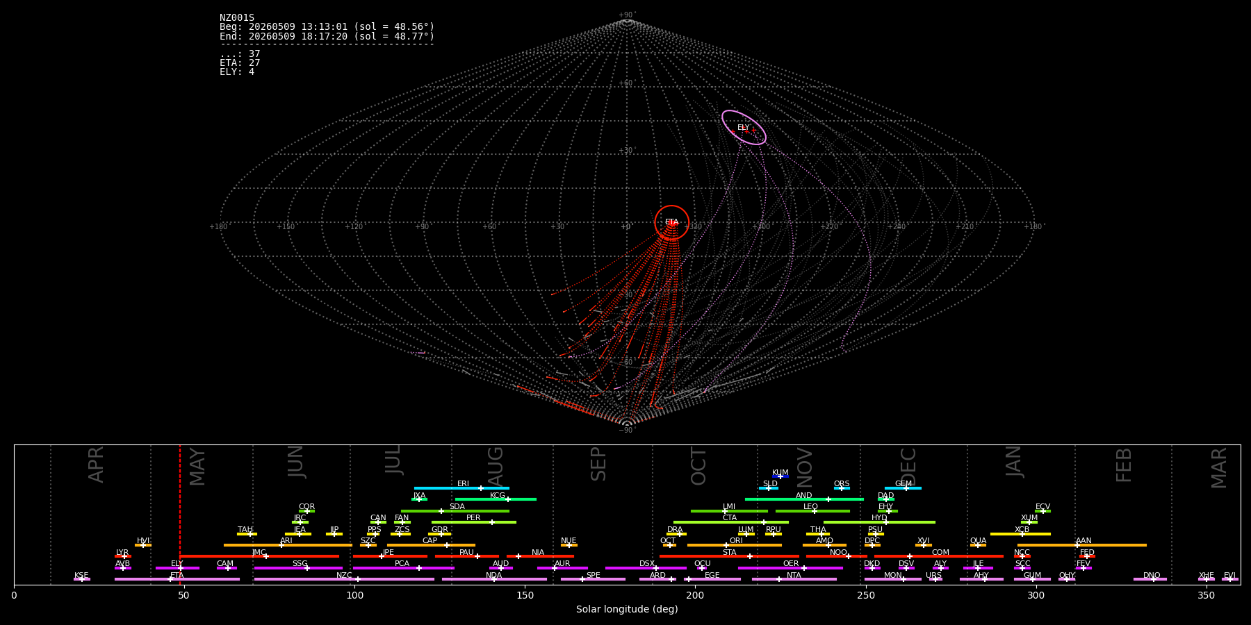The width and height of the screenshot is (1251, 625).
Task: Select the URS shower label in December
Action: point(933,576)
